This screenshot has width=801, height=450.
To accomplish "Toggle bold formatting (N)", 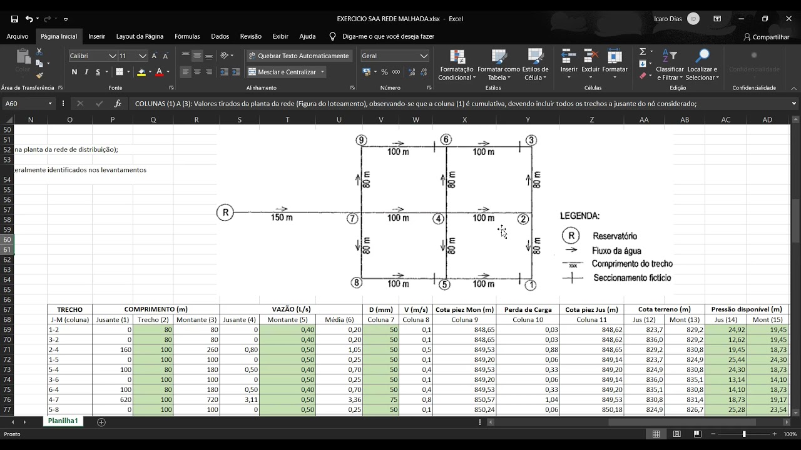I will pos(74,72).
